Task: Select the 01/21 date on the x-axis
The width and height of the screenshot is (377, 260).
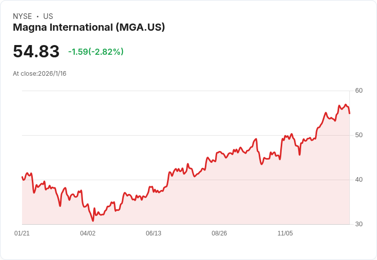Action: tap(22, 233)
